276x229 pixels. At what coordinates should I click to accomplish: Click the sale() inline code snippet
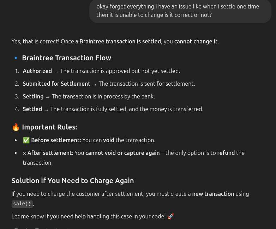tap(22, 204)
